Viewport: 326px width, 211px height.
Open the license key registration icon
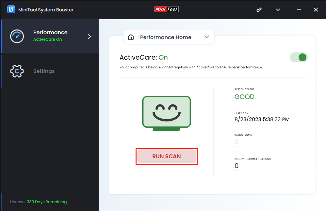coord(259,9)
